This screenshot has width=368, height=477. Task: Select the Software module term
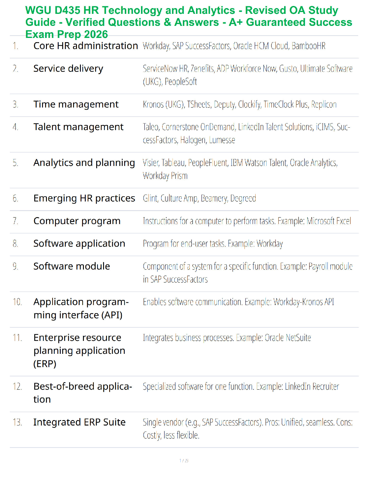(x=72, y=267)
